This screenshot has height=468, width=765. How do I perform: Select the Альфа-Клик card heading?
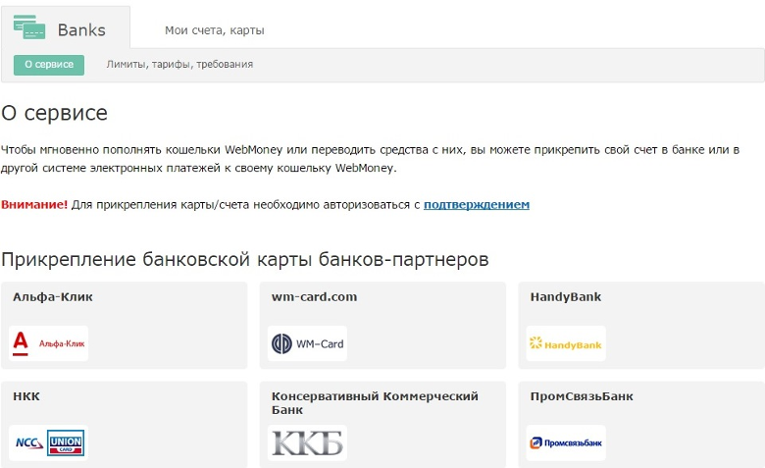point(53,297)
